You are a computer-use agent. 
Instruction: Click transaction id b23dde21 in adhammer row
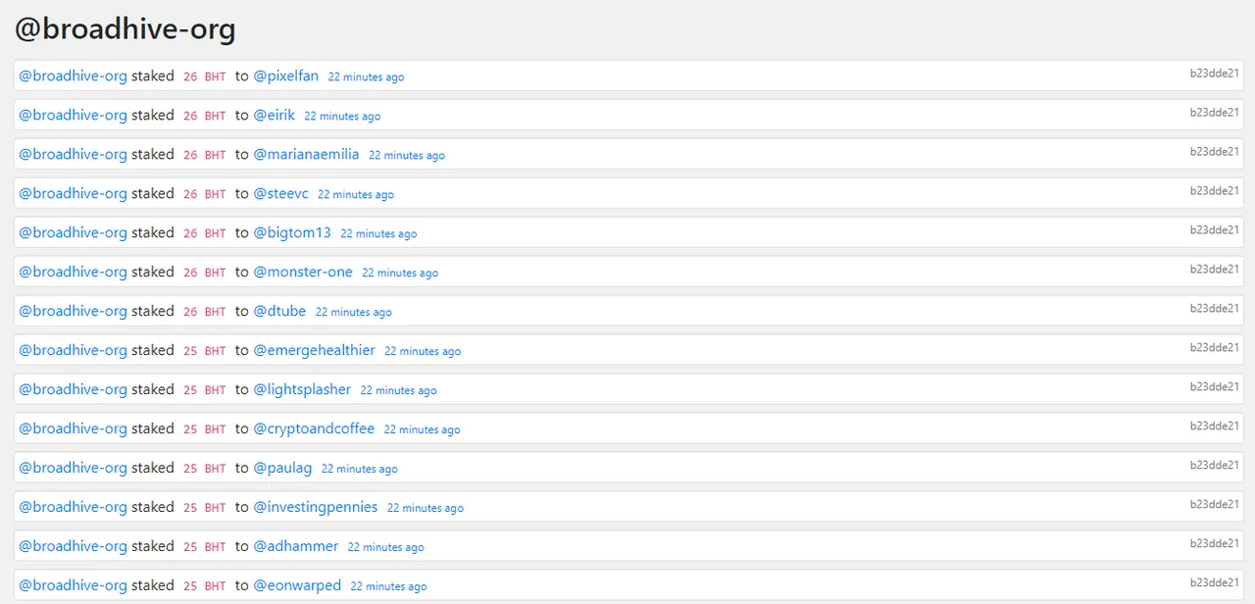(x=1215, y=543)
